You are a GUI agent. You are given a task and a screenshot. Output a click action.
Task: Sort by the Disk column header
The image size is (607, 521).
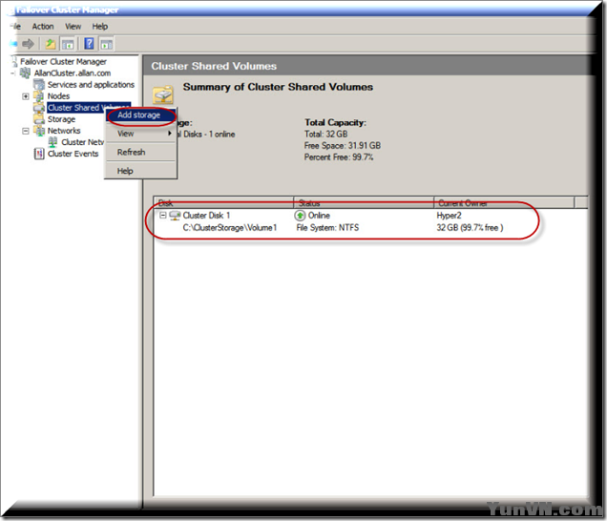(223, 203)
